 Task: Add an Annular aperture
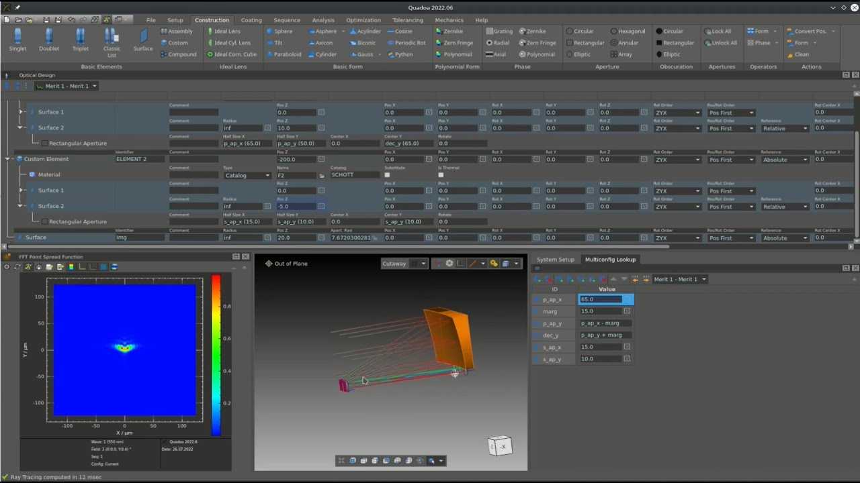(x=624, y=43)
